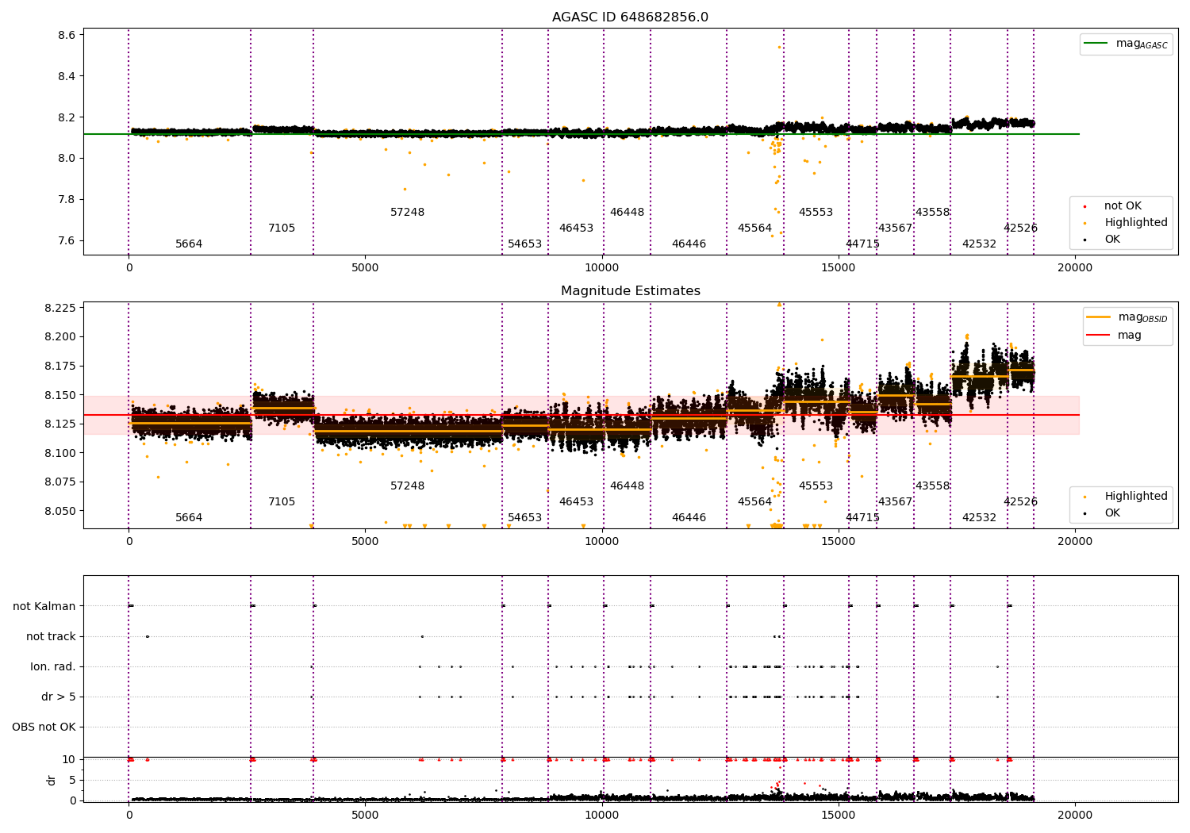Click obsid label 44715 in top plot
Screen dimensions: 1190x833
862,244
